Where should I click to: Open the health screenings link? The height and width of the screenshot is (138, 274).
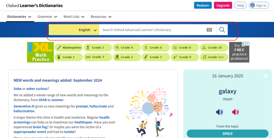(62, 120)
